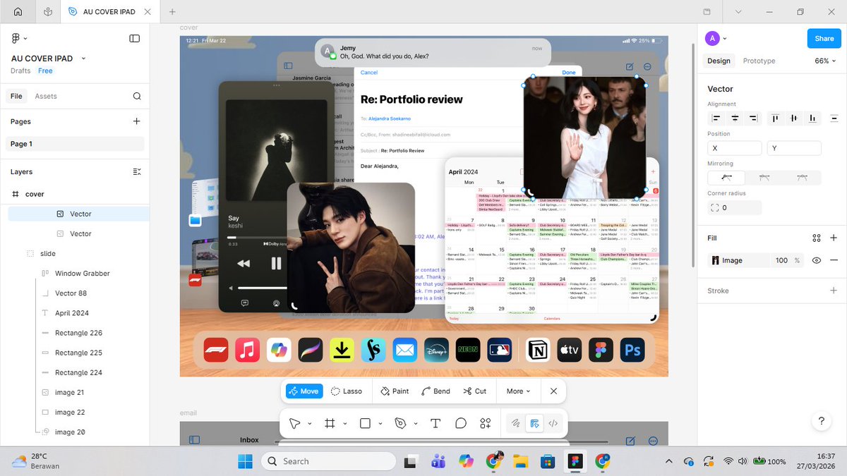The width and height of the screenshot is (847, 476).
Task: Select the Rectangle 226 layer
Action: coord(78,333)
